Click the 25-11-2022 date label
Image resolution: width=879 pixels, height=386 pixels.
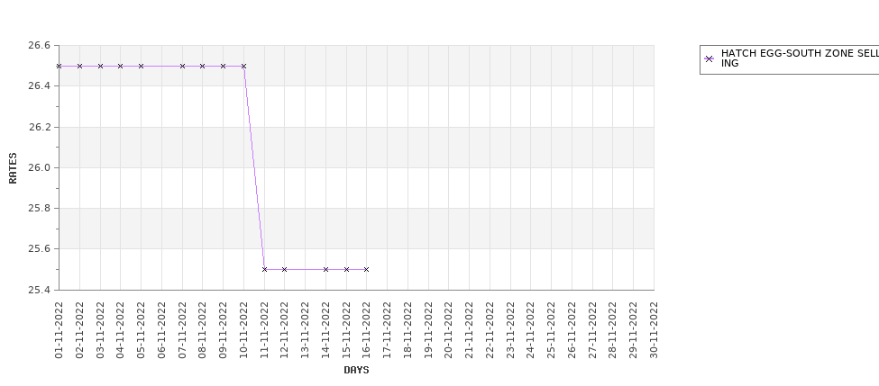point(551,330)
